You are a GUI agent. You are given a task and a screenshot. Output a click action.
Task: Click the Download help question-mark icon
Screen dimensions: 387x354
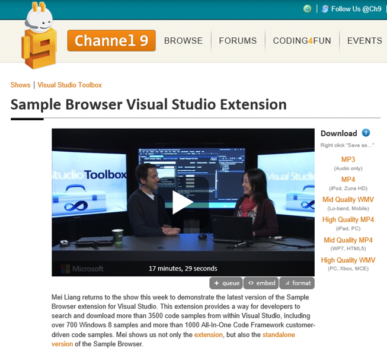[366, 133]
